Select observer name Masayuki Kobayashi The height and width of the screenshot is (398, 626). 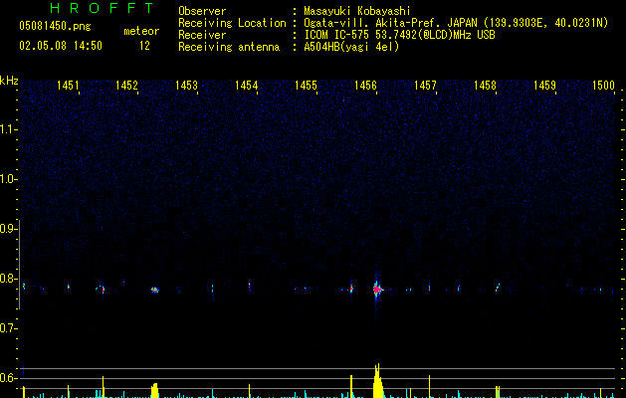358,10
